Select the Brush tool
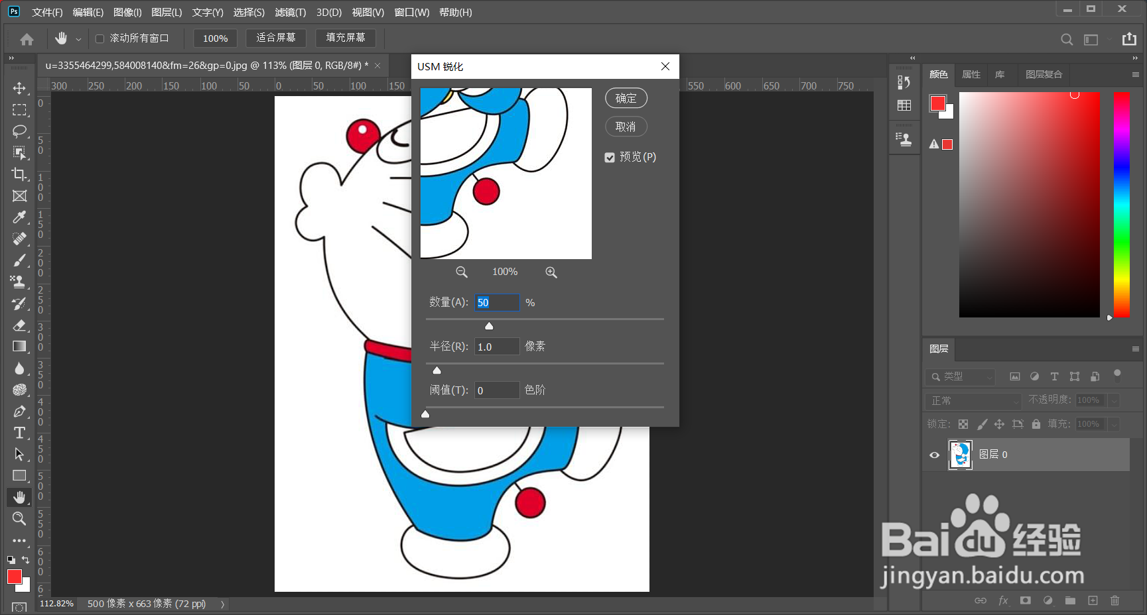Viewport: 1147px width, 615px height. click(19, 260)
